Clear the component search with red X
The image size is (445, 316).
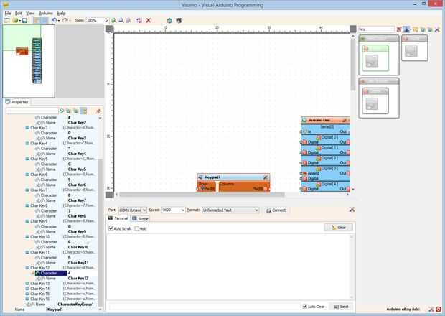pyautogui.click(x=399, y=29)
